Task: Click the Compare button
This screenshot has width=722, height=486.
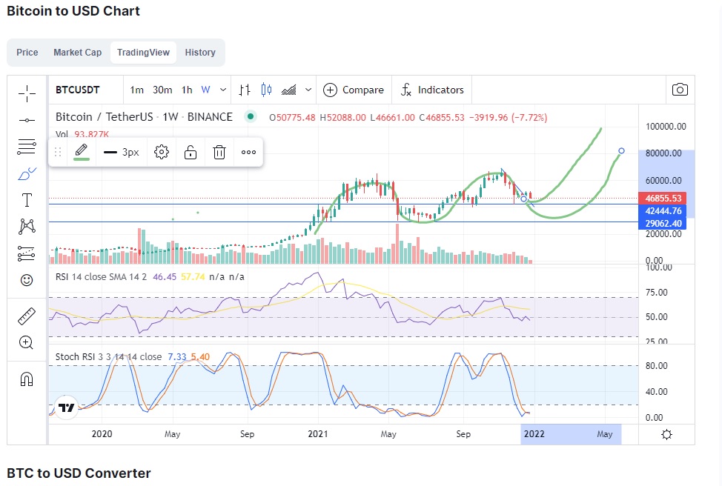Action: tap(354, 90)
